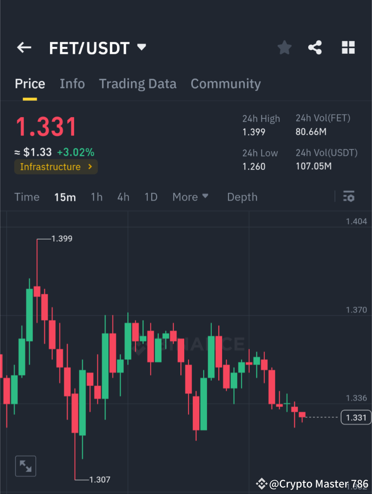View the Depth chart
This screenshot has height=494, width=372.
click(x=242, y=197)
